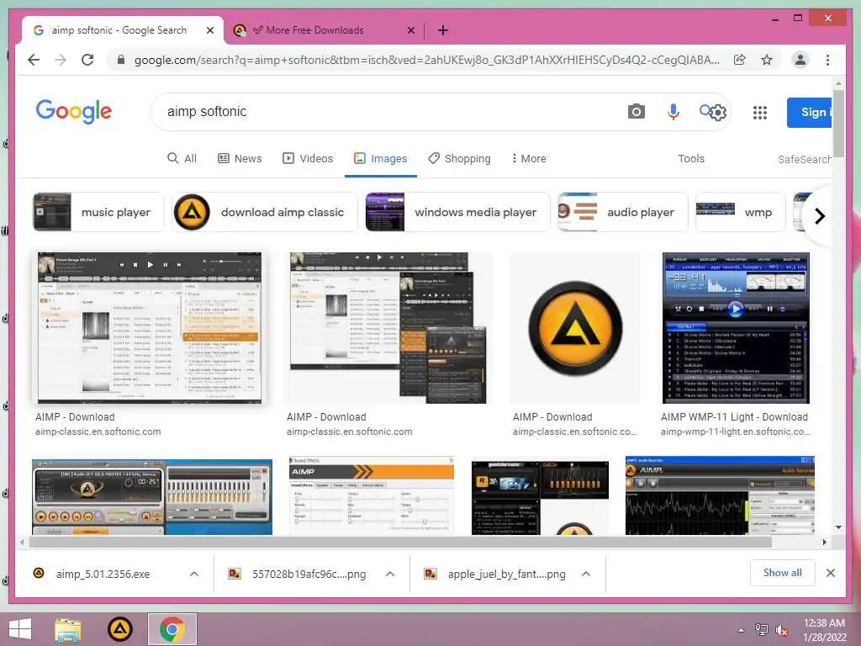Open the AIMP Sound Effects dialog thumbnail

click(x=372, y=495)
